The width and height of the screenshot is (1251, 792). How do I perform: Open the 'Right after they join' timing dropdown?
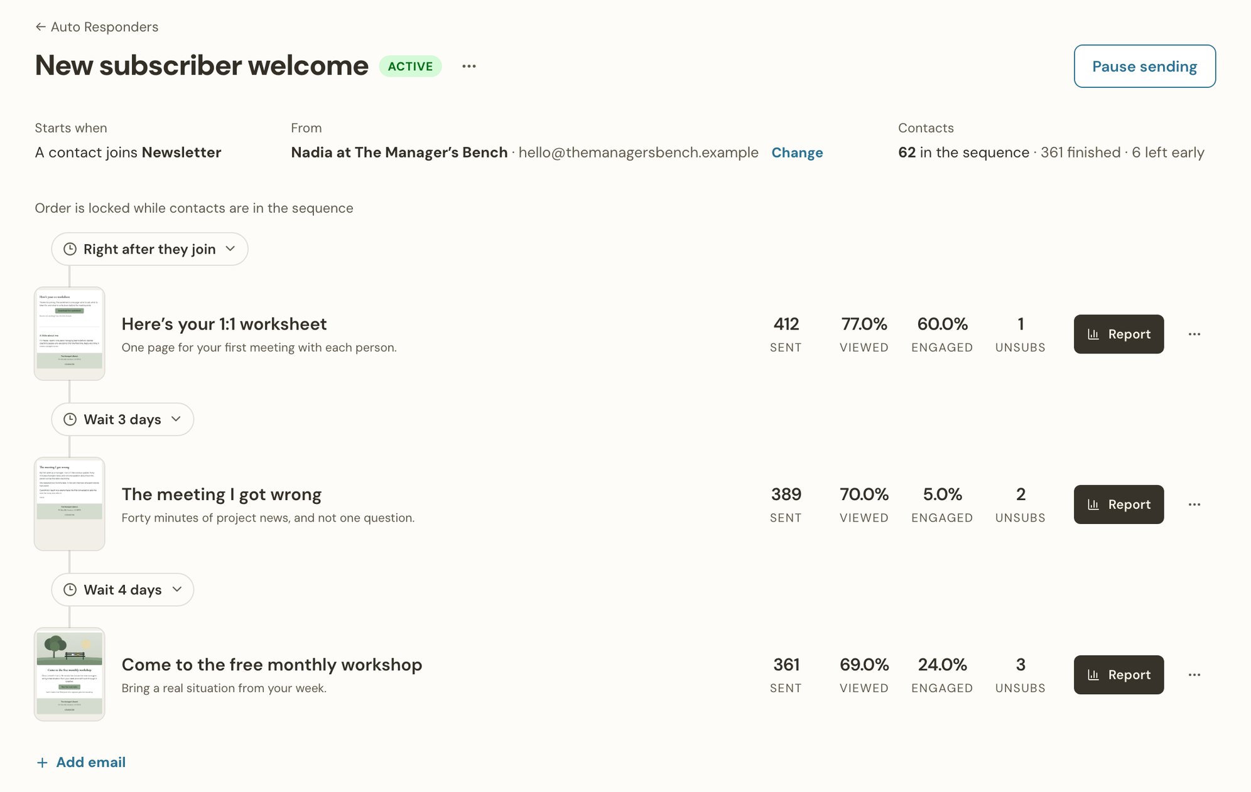click(x=149, y=249)
